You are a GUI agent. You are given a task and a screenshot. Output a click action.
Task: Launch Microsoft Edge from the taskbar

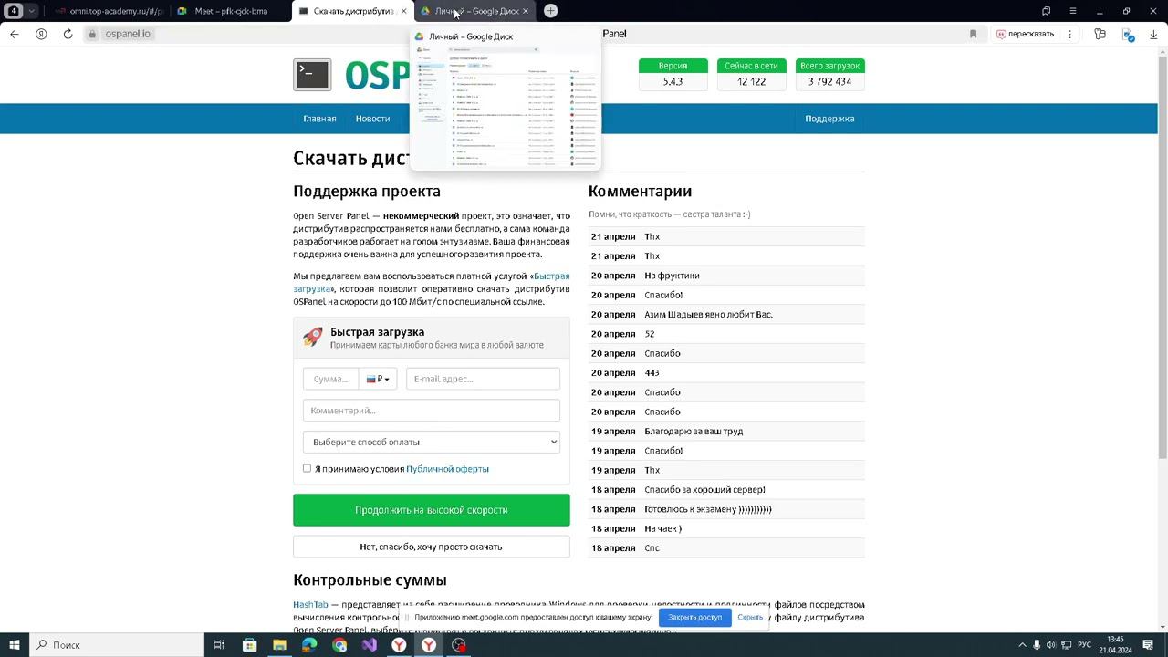(309, 645)
